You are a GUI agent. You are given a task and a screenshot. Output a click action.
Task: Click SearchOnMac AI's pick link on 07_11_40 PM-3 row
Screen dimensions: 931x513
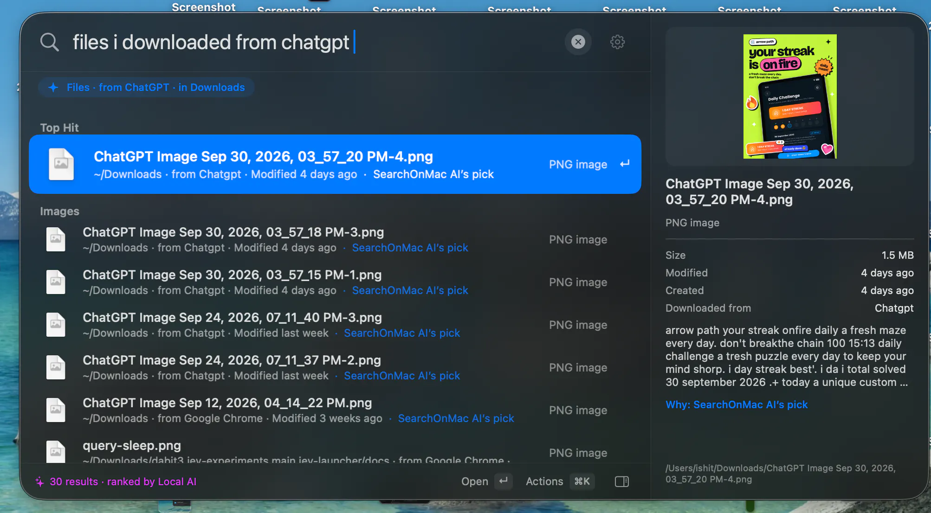tap(402, 333)
